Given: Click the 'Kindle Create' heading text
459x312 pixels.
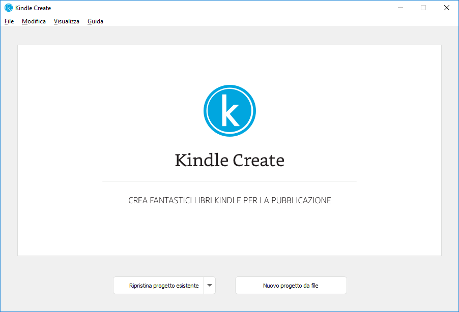Looking at the screenshot, I should (230, 161).
